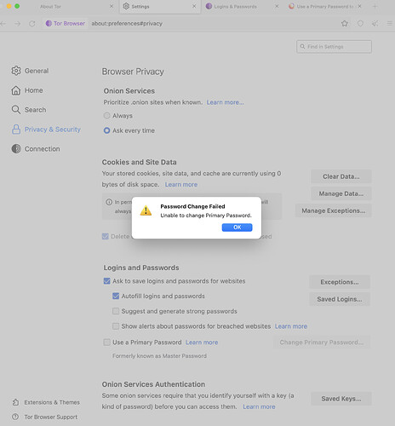The width and height of the screenshot is (395, 426).
Task: Open the Home settings category
Action: click(27, 90)
